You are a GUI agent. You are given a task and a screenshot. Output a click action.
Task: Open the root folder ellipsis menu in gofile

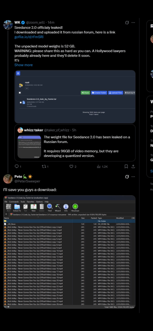pyautogui.click(x=27, y=88)
